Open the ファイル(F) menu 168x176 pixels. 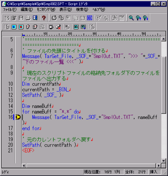point(10,10)
